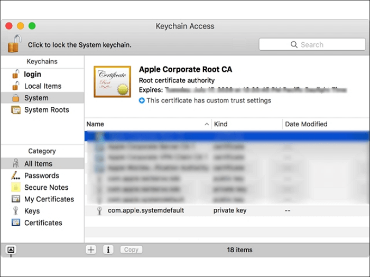Click the Copy button
The height and width of the screenshot is (277, 370).
131,250
